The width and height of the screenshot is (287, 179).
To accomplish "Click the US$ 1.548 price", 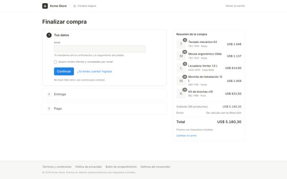I will pyautogui.click(x=234, y=44).
